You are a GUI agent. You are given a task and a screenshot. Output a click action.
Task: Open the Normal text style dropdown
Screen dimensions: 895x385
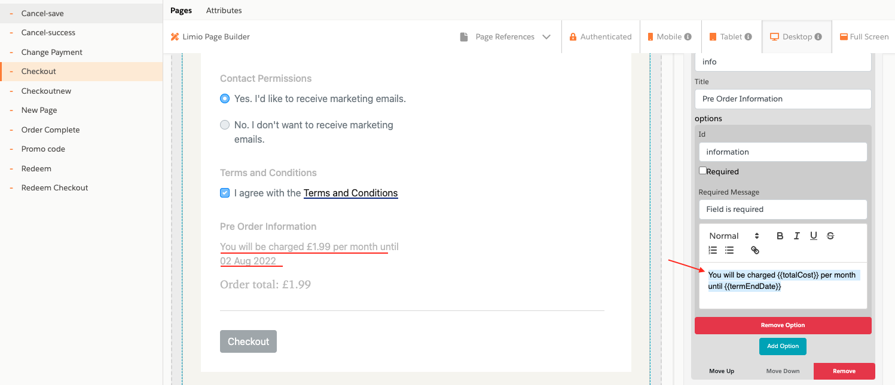pyautogui.click(x=734, y=236)
